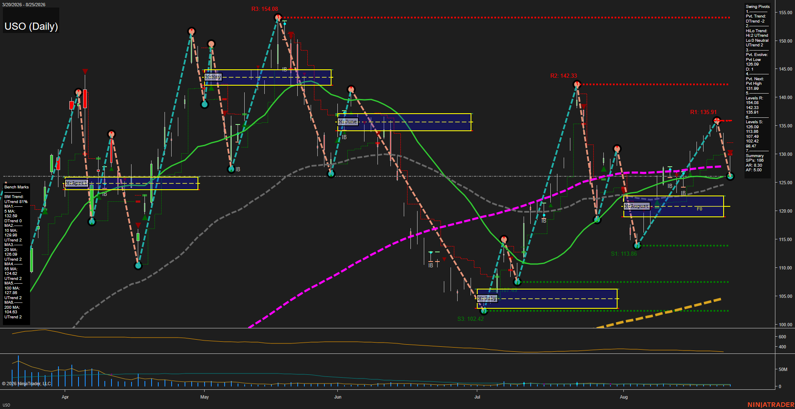Click the Hi:2 UTrend line

coord(757,36)
